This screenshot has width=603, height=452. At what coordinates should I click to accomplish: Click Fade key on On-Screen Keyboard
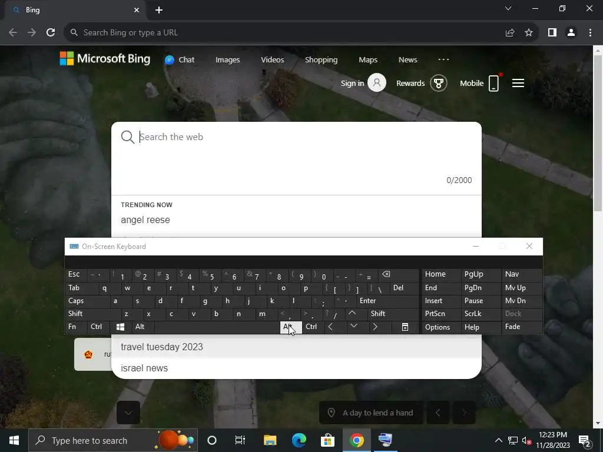click(x=522, y=327)
